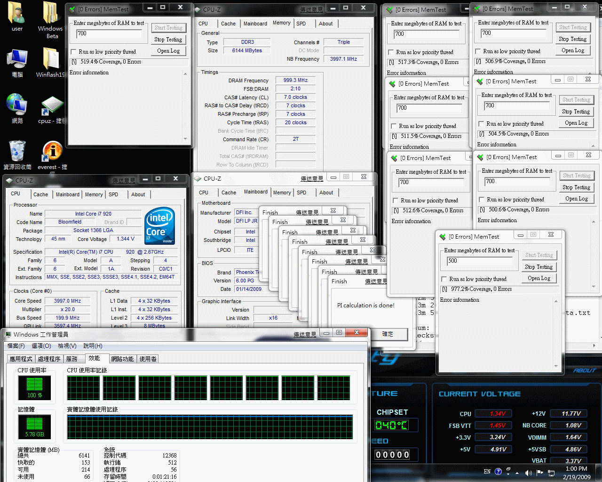Click Open Log in 977.2% MemTest window
The image size is (602, 482).
(539, 278)
